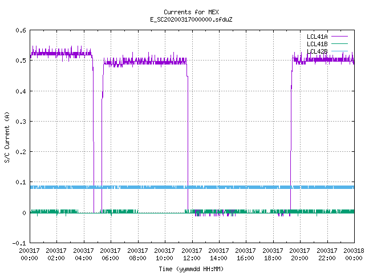The image size is (365, 274).
Task: Click the y-axis tick value 0.4
Action: tap(21, 91)
